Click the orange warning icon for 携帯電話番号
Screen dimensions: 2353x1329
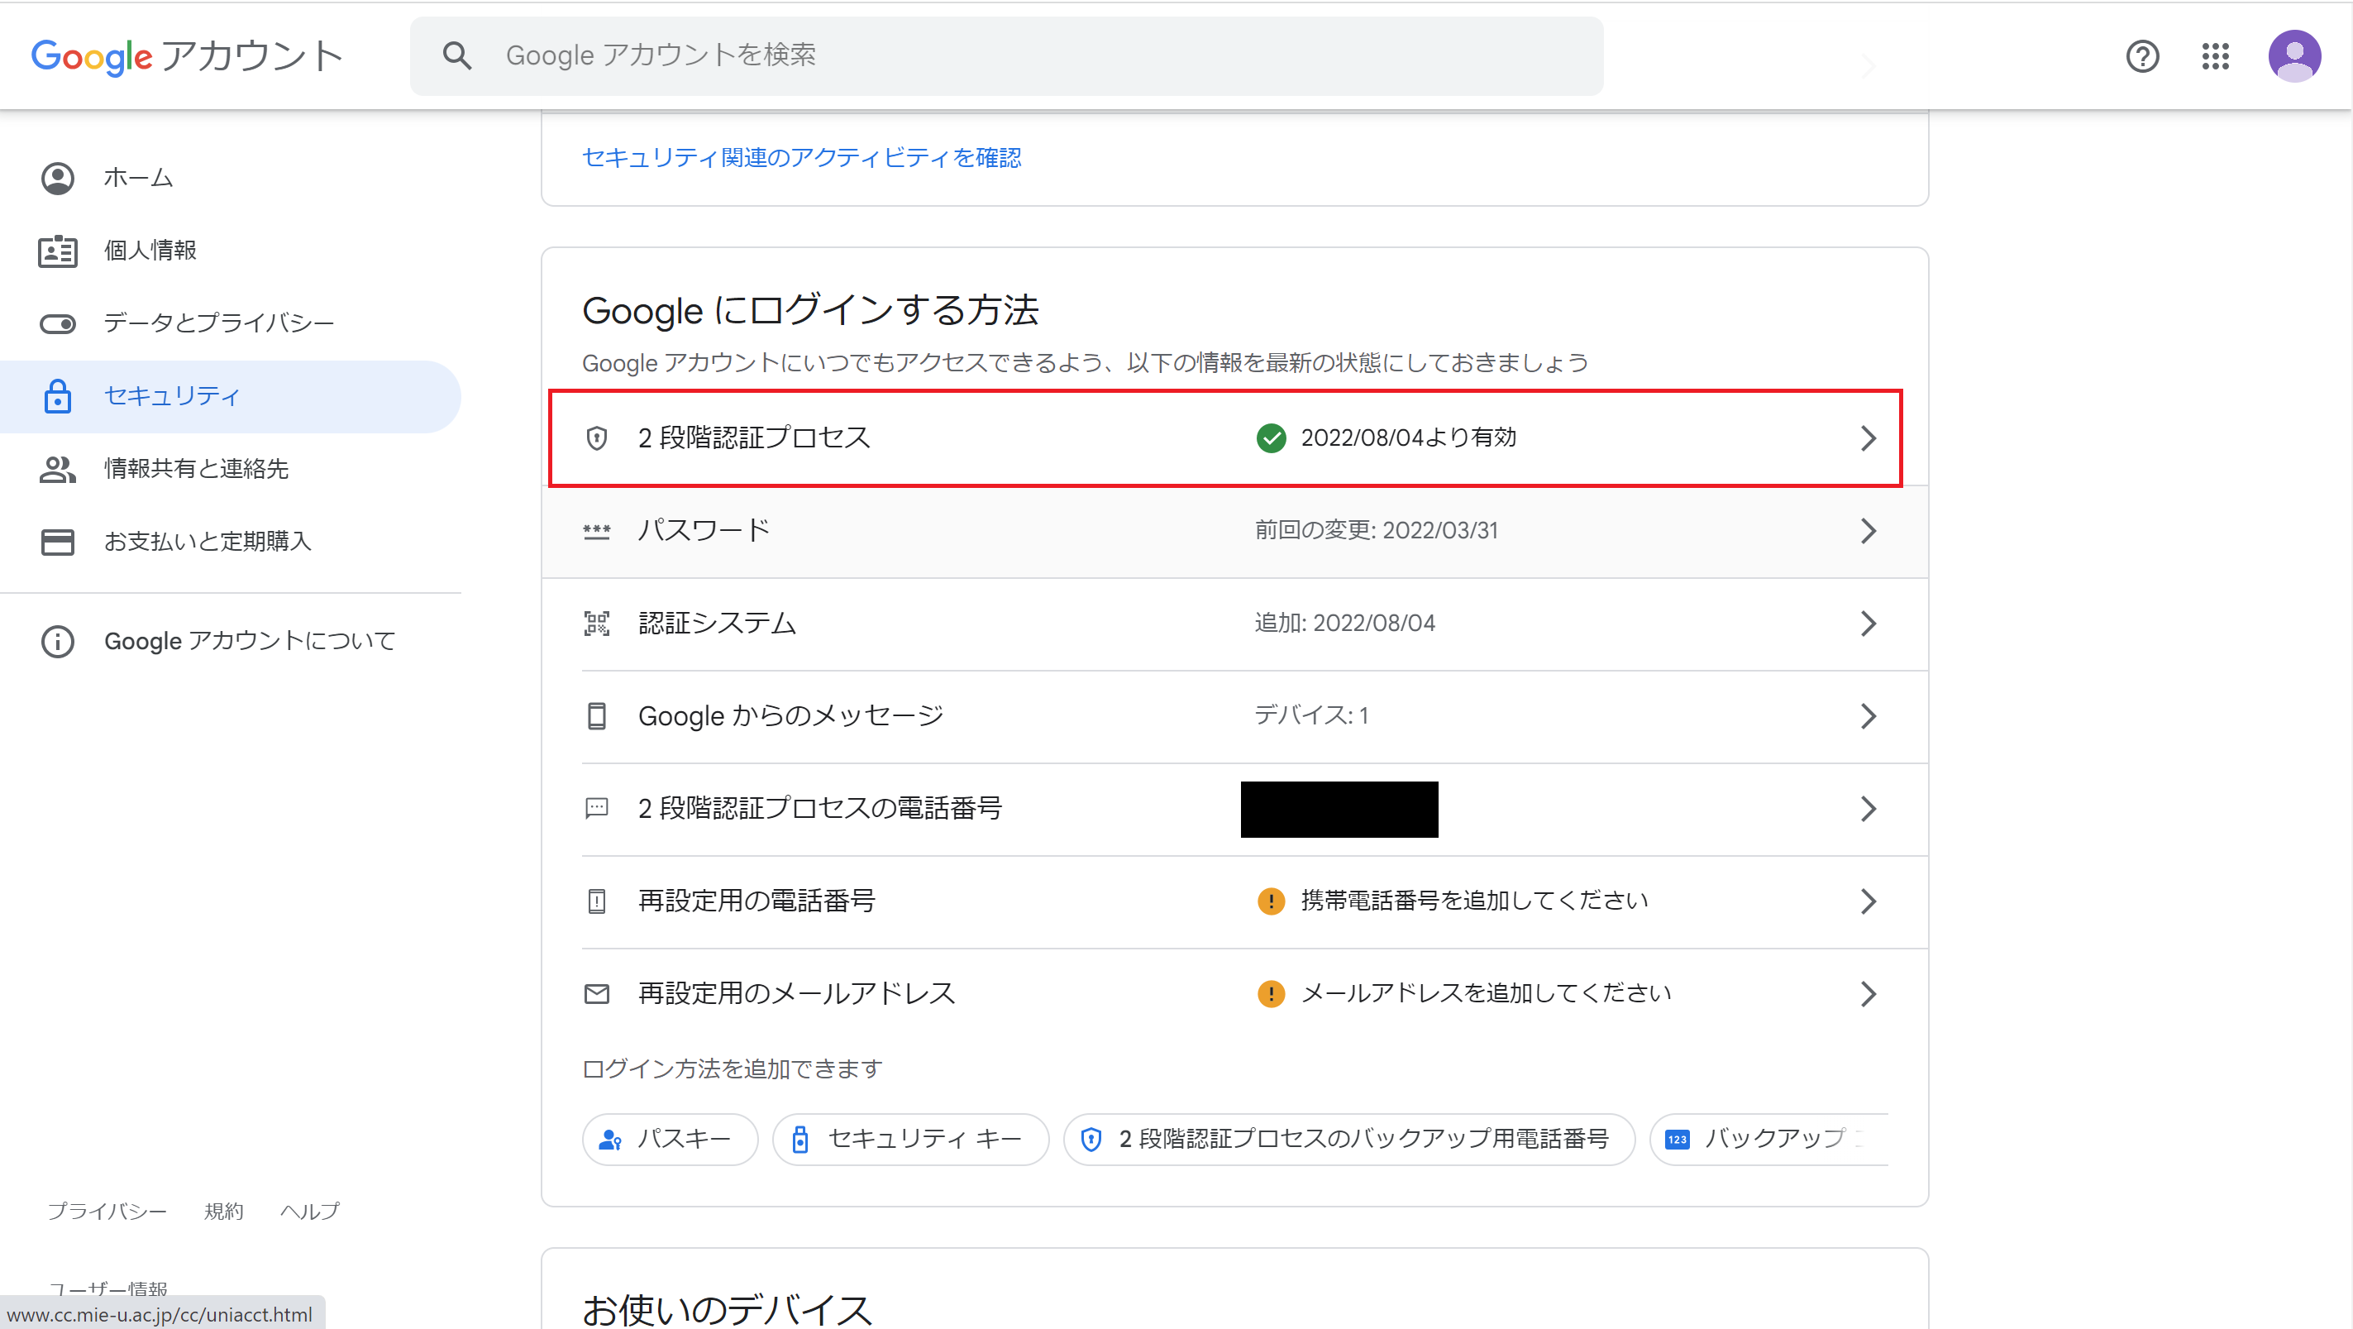[1271, 901]
